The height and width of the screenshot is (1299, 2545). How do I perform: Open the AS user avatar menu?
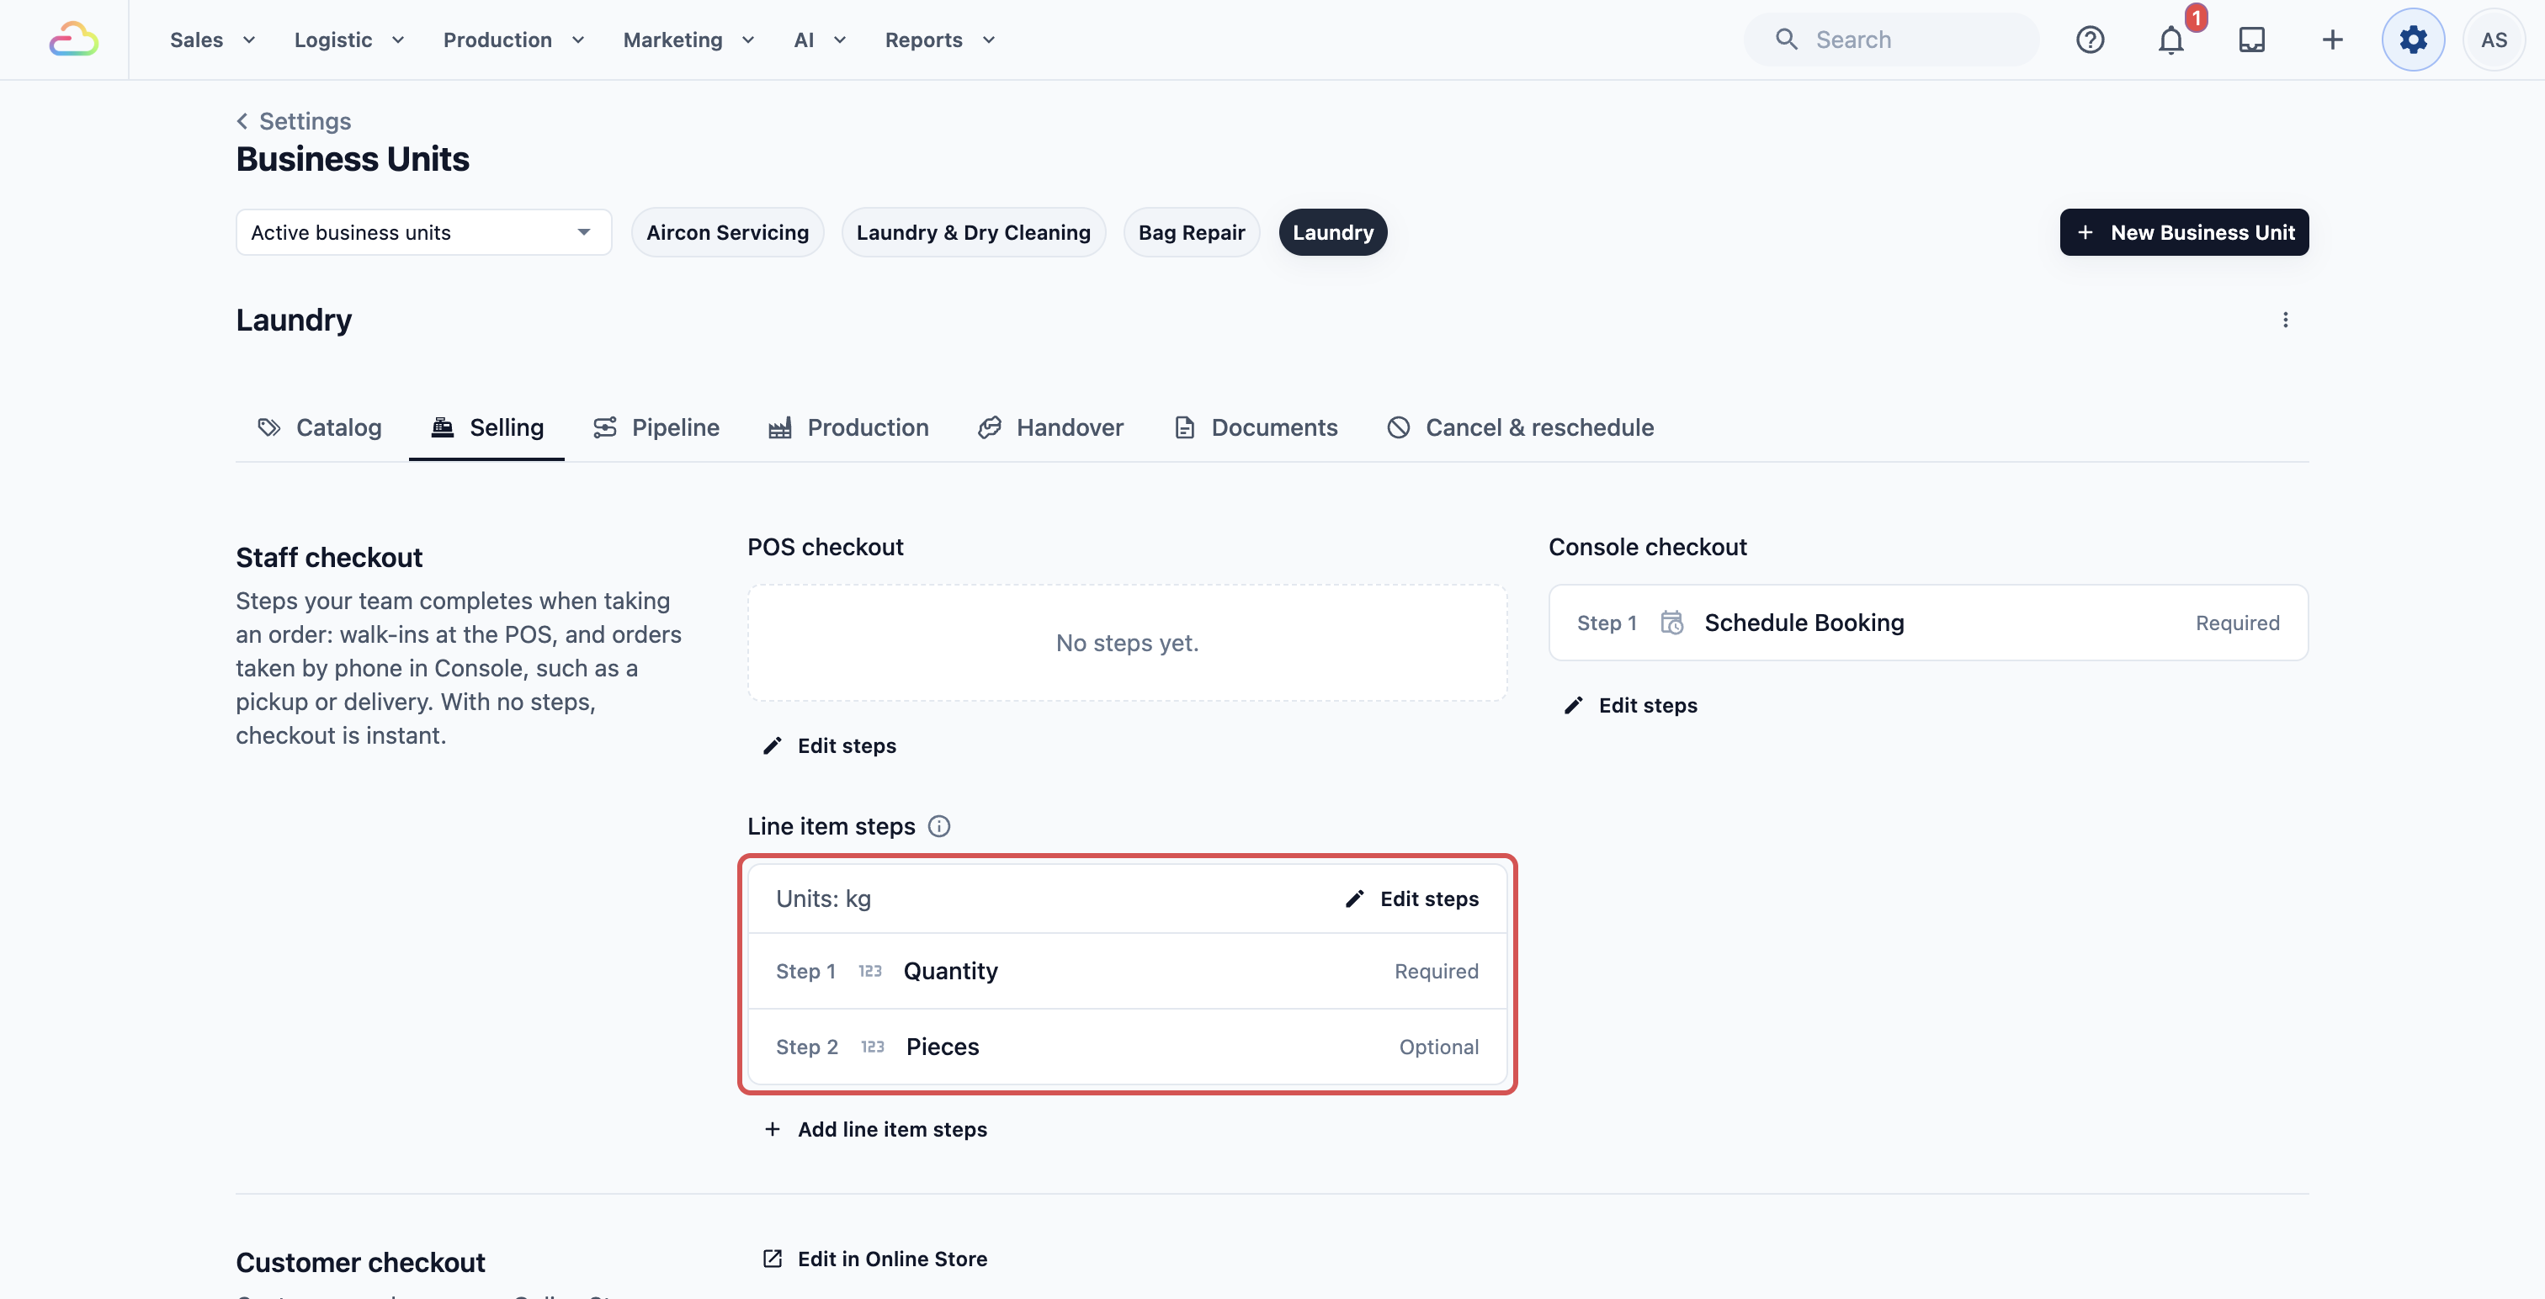pyautogui.click(x=2494, y=40)
